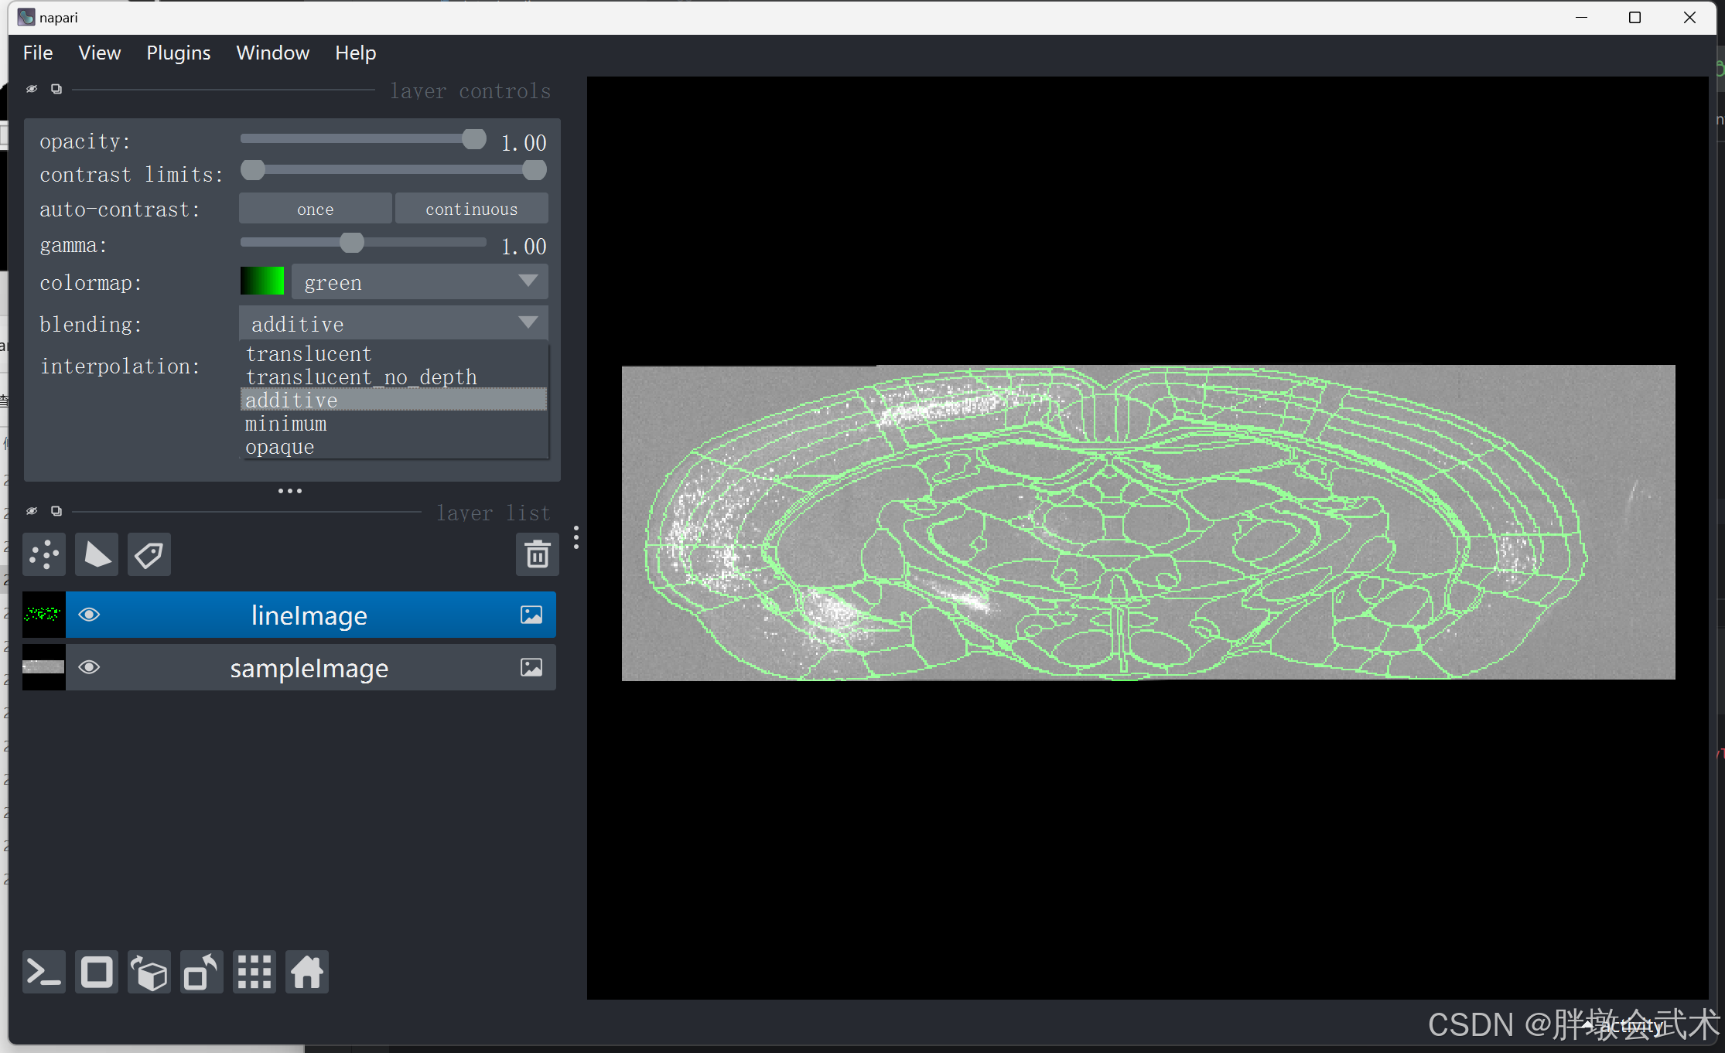Transpose displayed dimensions

pos(201,973)
